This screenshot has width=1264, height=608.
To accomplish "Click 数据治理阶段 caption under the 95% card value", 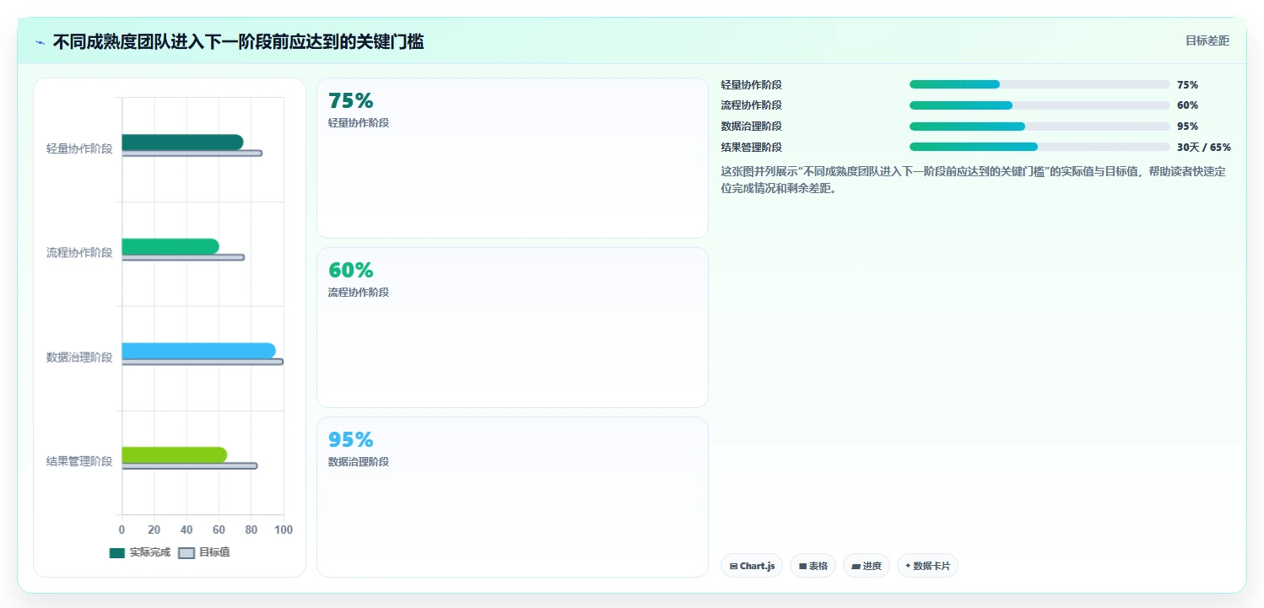I will pos(359,462).
